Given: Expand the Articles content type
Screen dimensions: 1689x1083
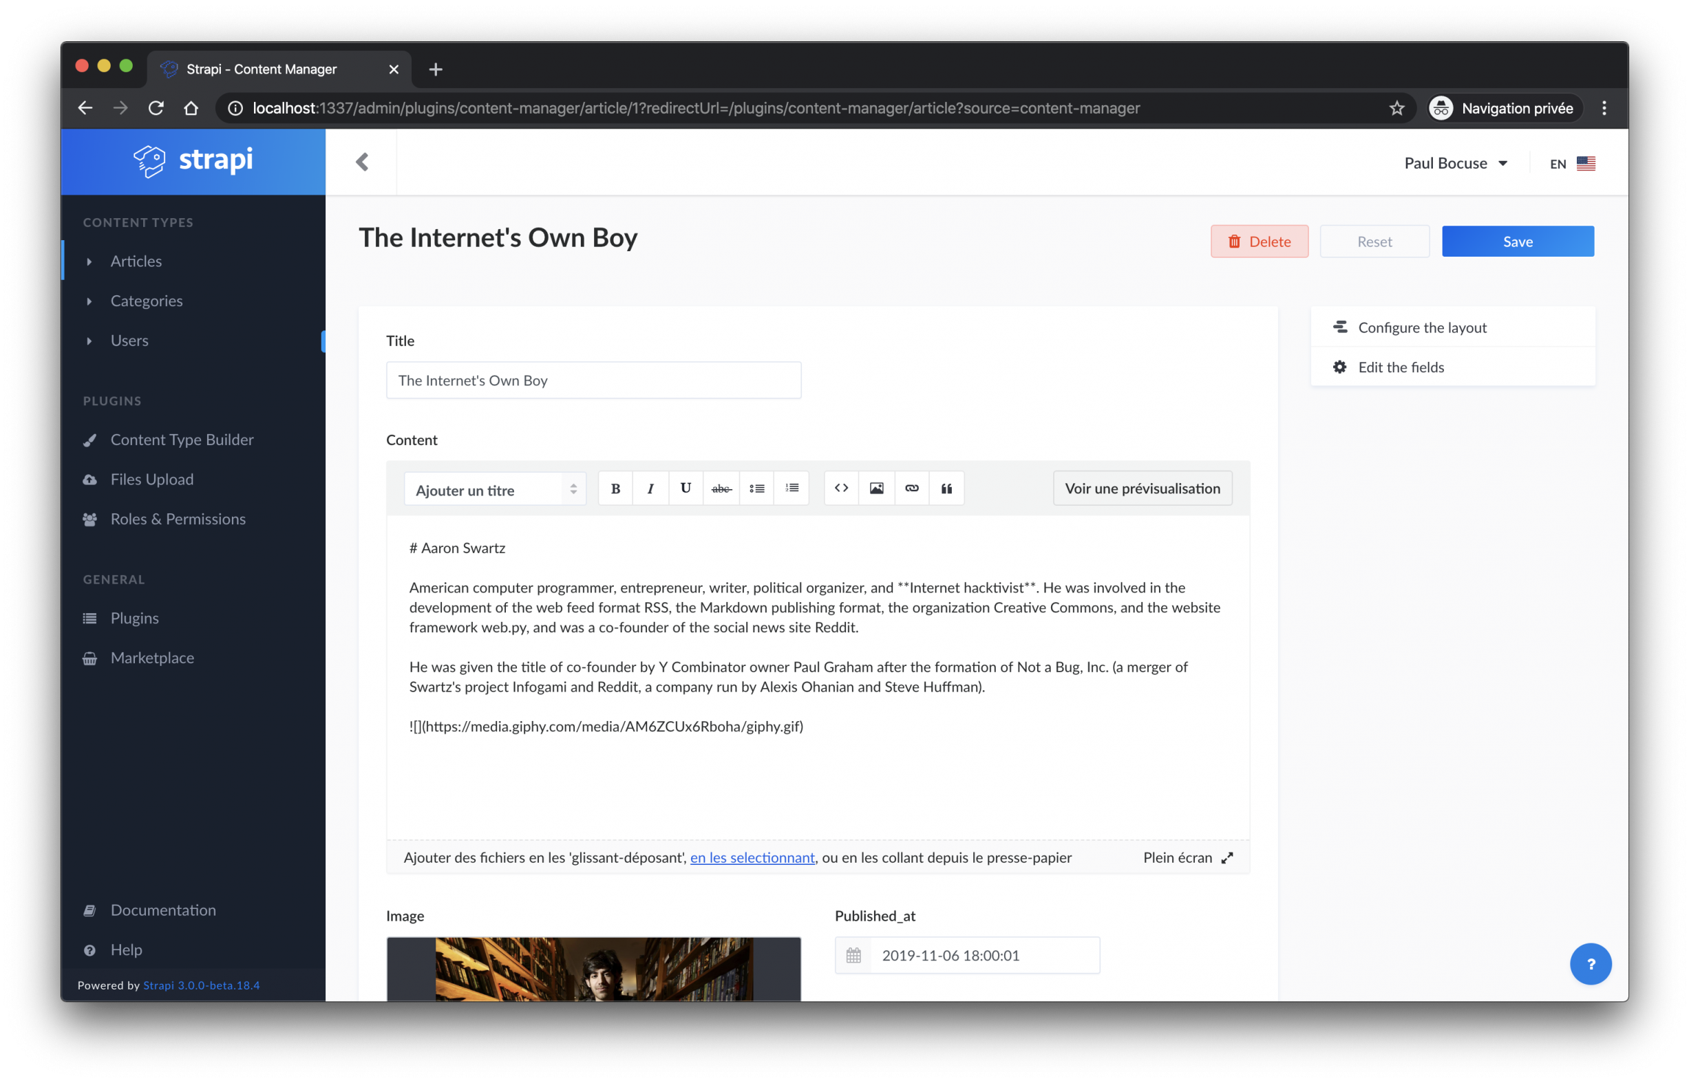Looking at the screenshot, I should tap(91, 259).
